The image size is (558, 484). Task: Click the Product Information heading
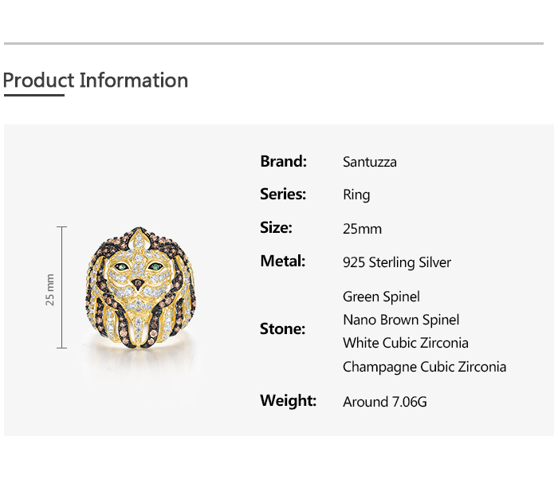[96, 81]
